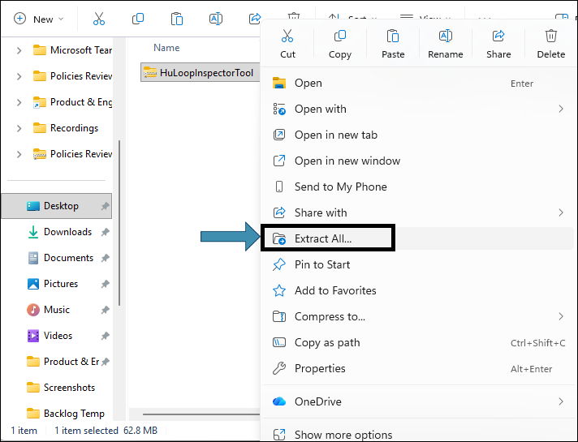Screen dimensions: 578x442
Task: Choose Open in new window
Action: (419, 161)
